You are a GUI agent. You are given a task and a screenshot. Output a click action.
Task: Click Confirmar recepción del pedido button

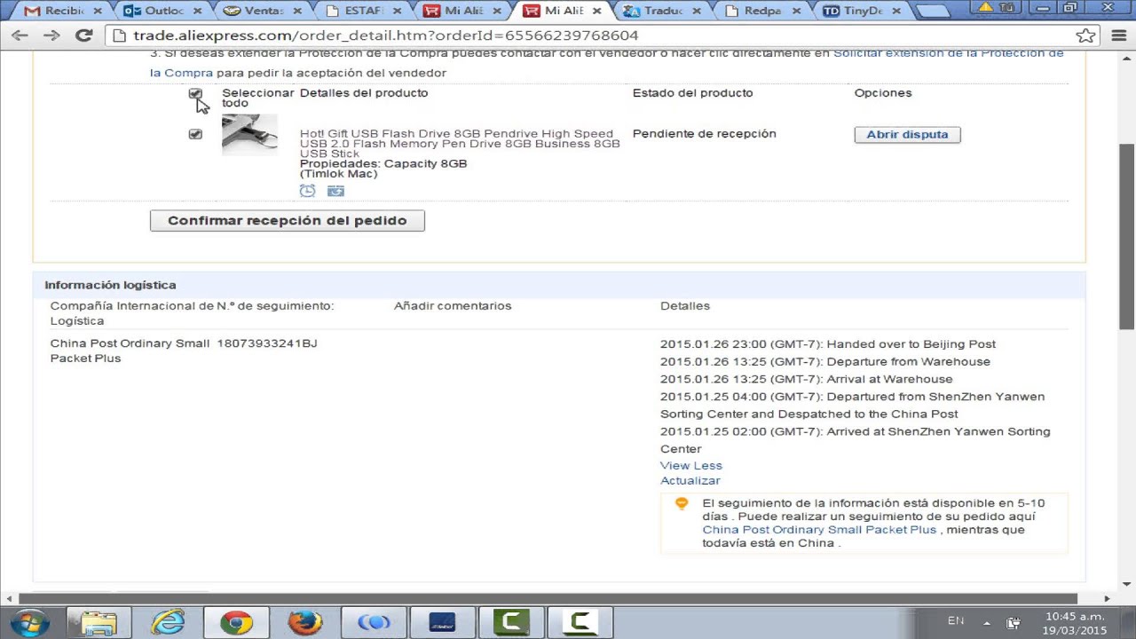point(287,220)
